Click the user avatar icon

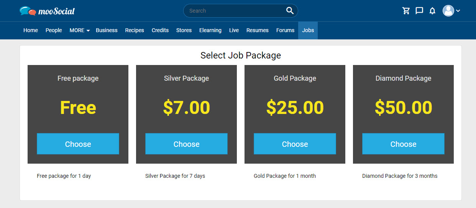(x=448, y=11)
